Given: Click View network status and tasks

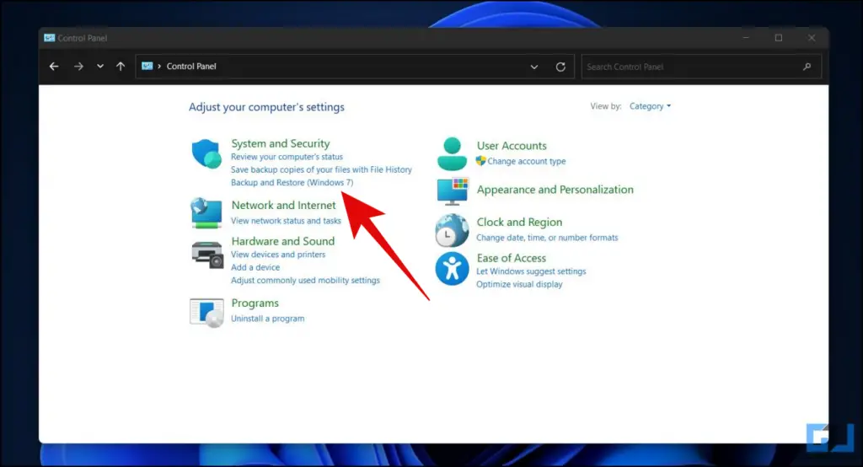Looking at the screenshot, I should [x=286, y=221].
